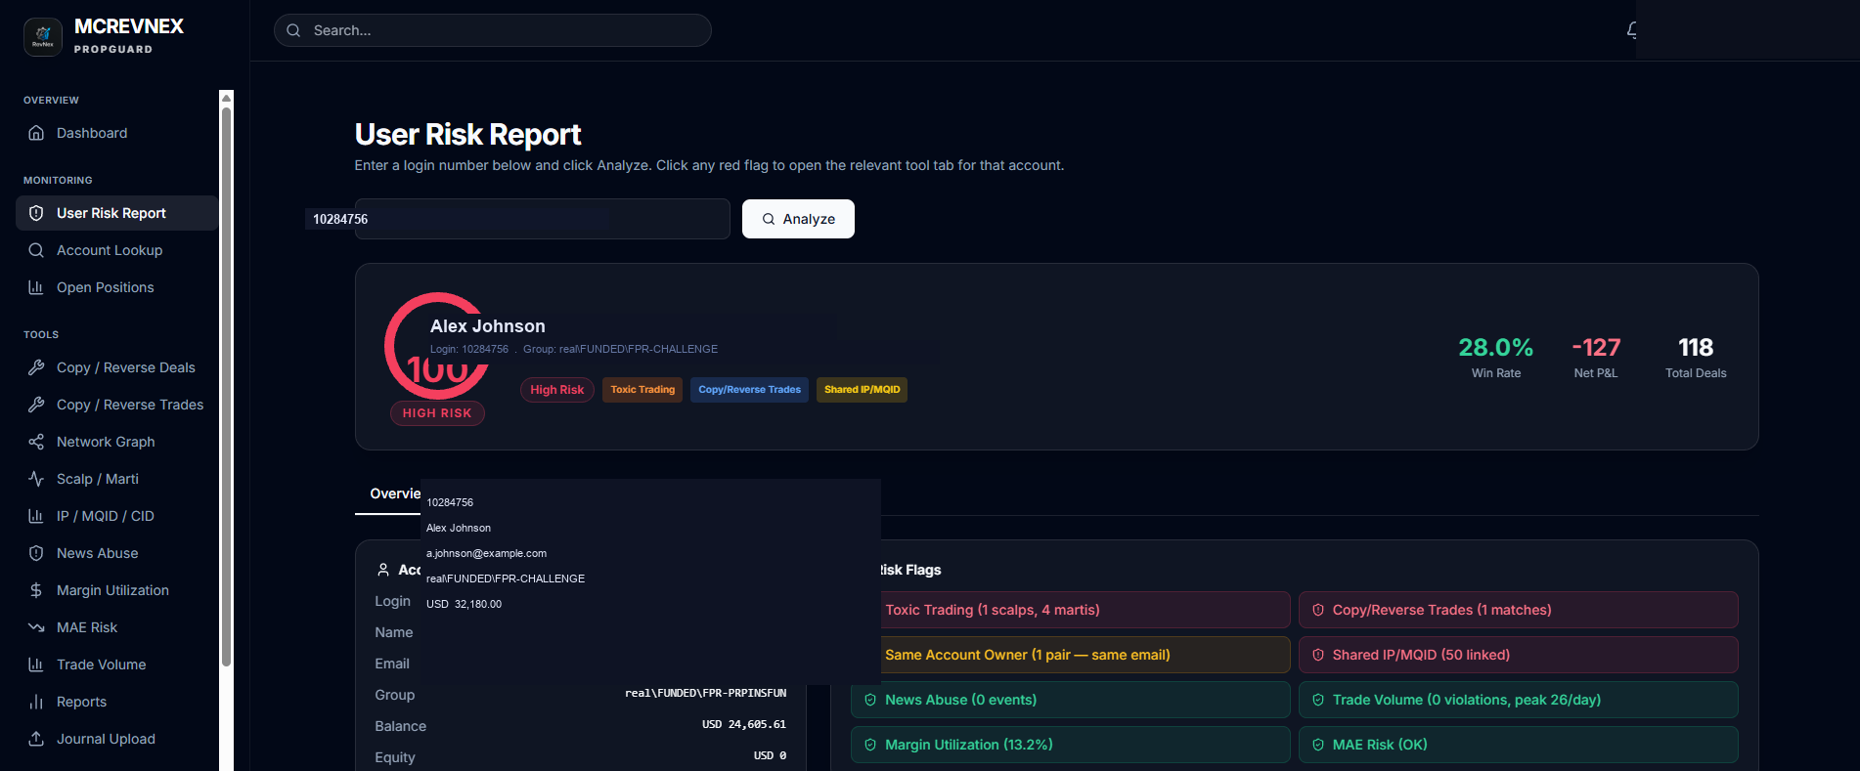The image size is (1860, 771).
Task: Click the Toxic Trading tag badge
Action: point(642,390)
